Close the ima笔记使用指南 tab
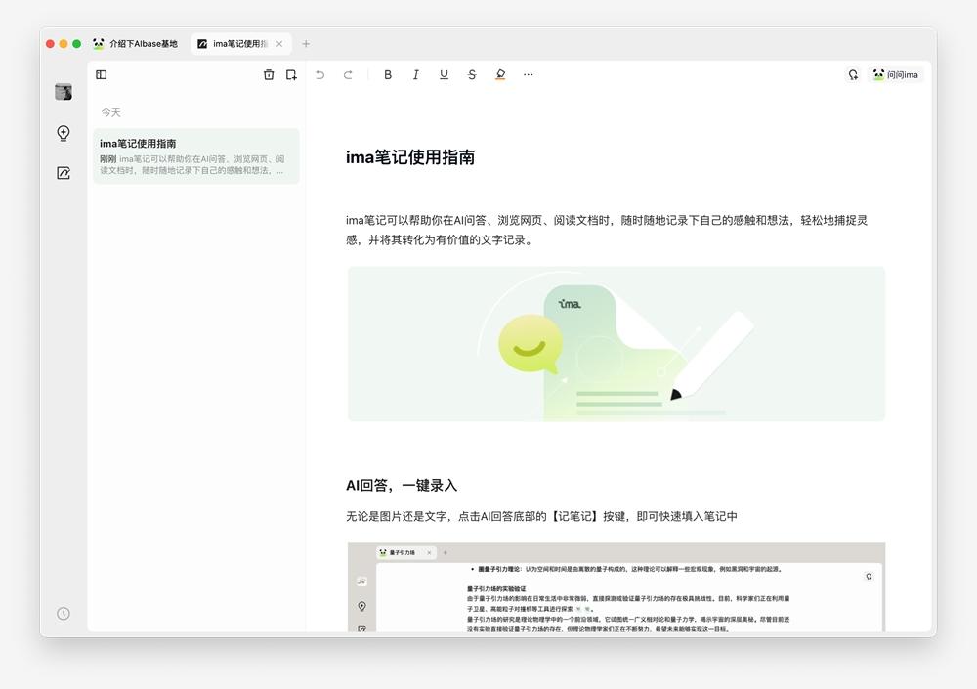977x689 pixels. [x=279, y=44]
